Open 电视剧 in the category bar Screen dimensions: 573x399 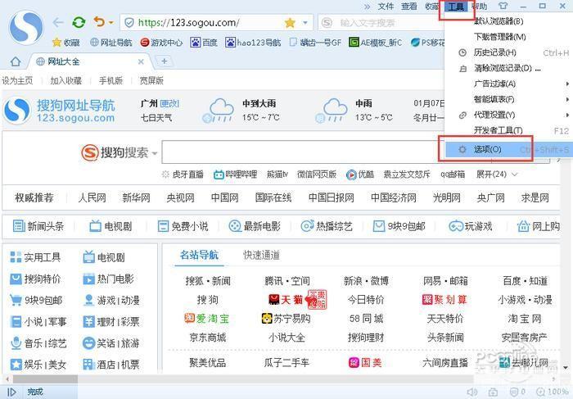(111, 226)
